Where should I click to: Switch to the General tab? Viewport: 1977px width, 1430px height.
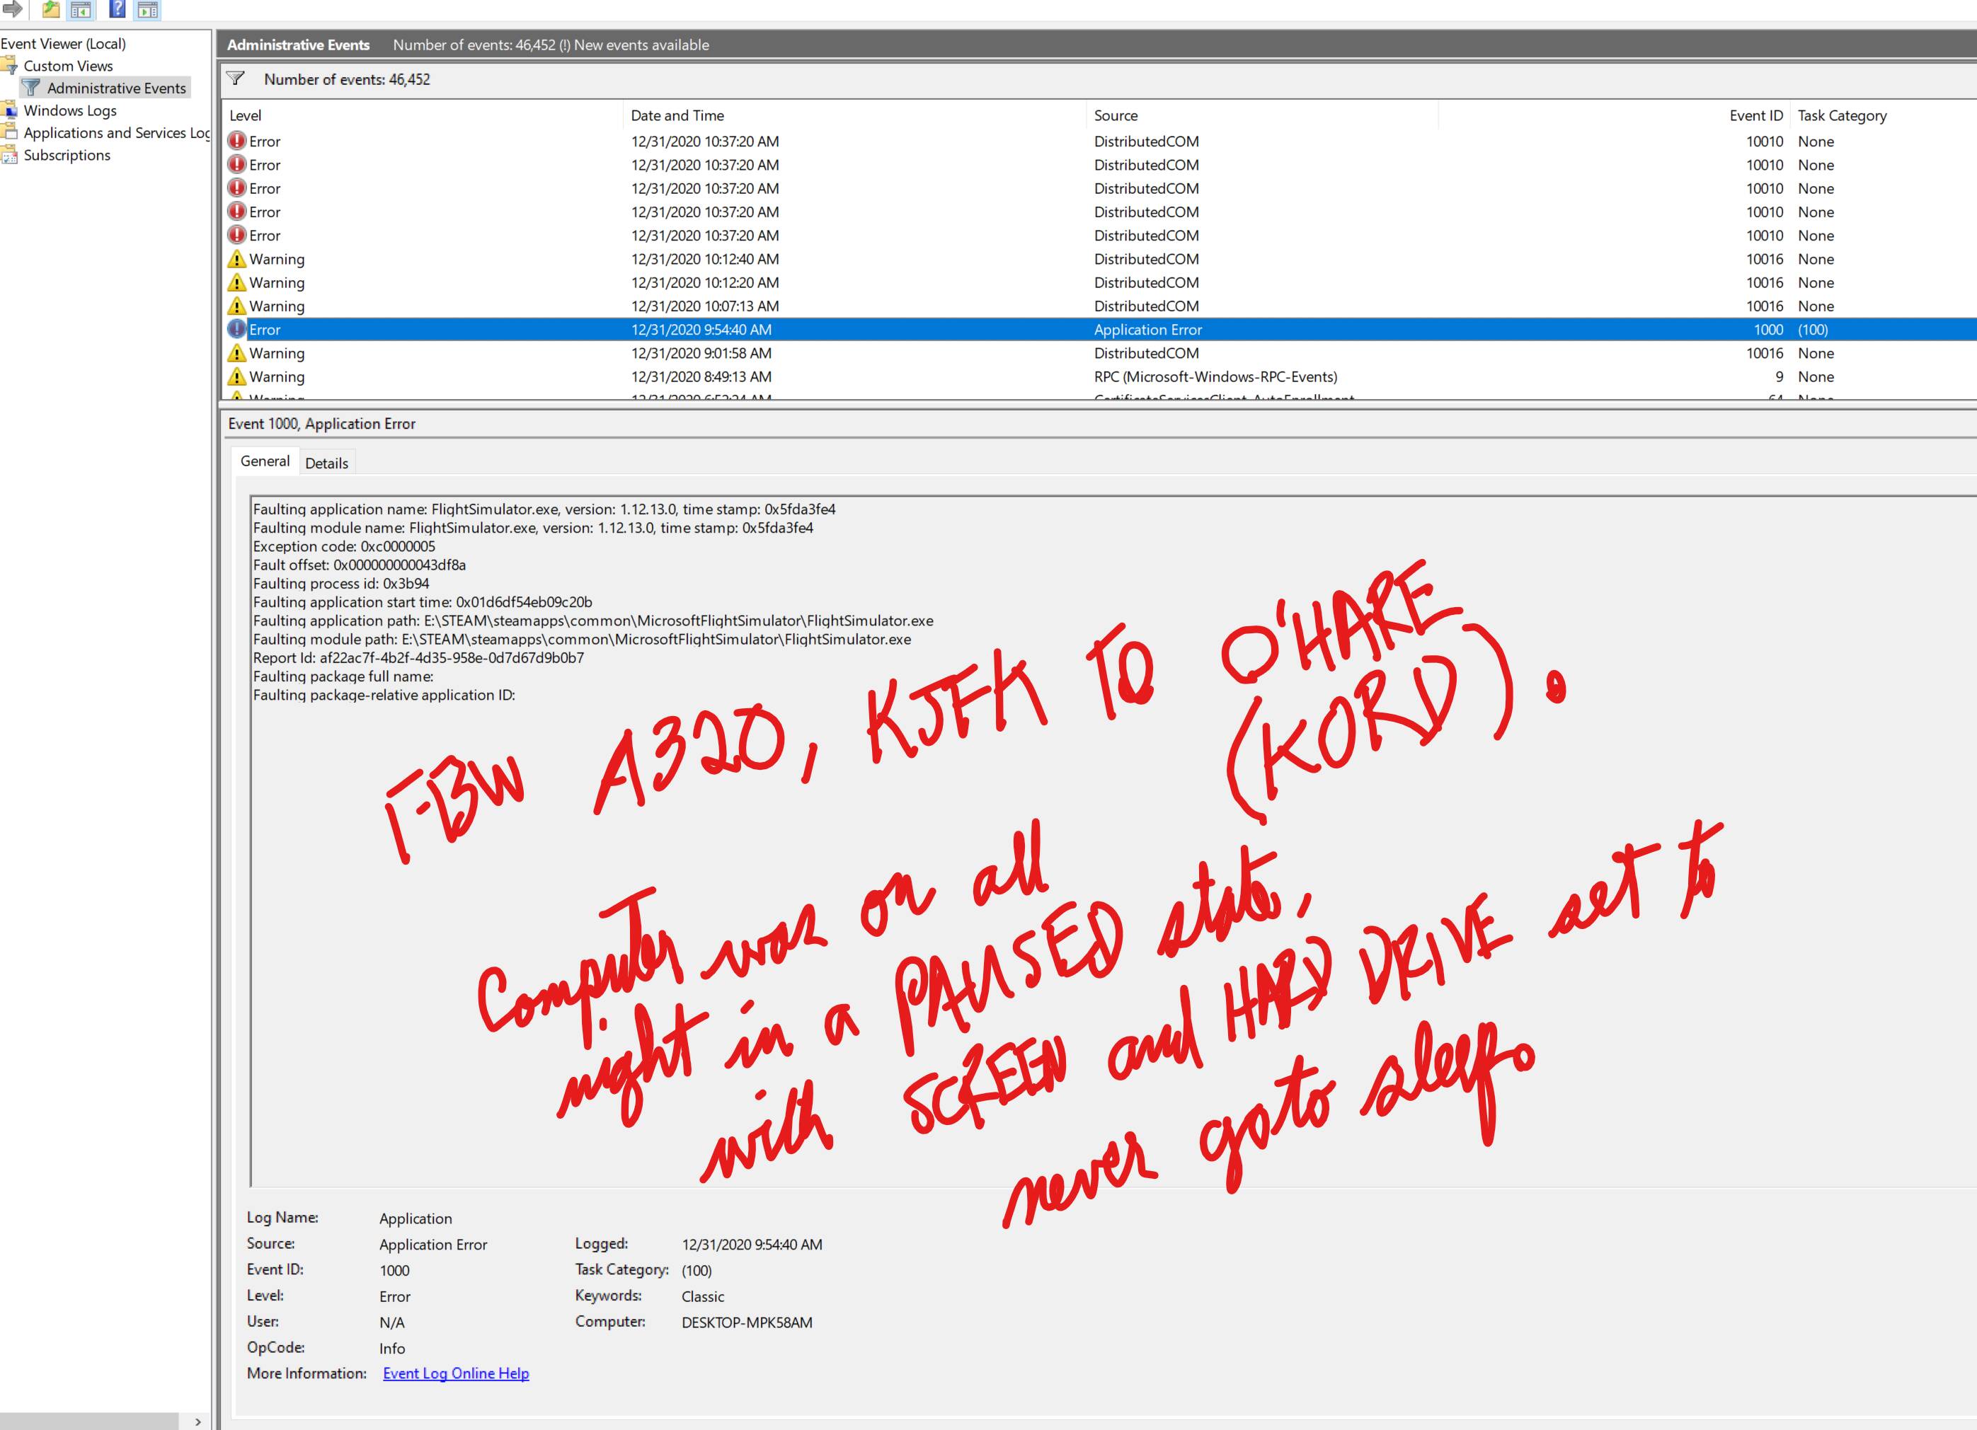coord(265,461)
